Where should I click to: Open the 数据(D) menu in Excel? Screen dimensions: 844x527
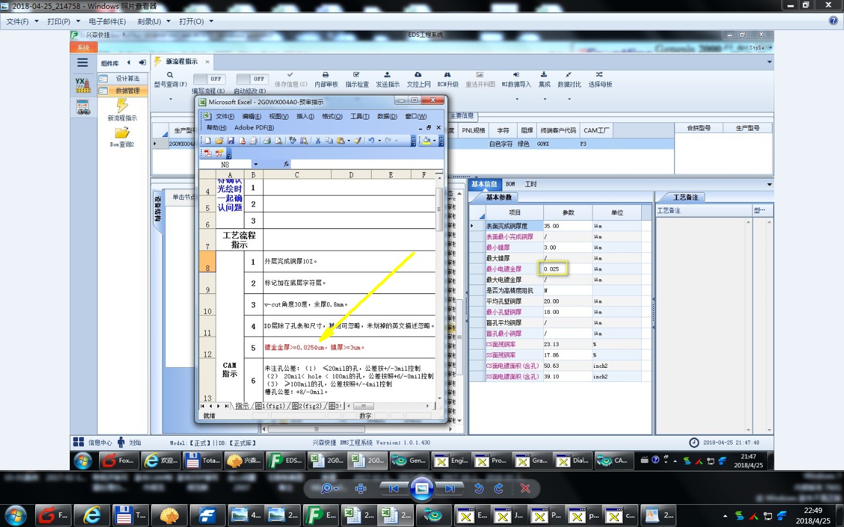pos(387,117)
